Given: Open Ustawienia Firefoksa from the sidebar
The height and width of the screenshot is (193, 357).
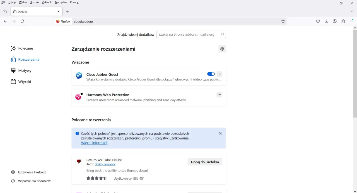Looking at the screenshot, I should (32, 172).
